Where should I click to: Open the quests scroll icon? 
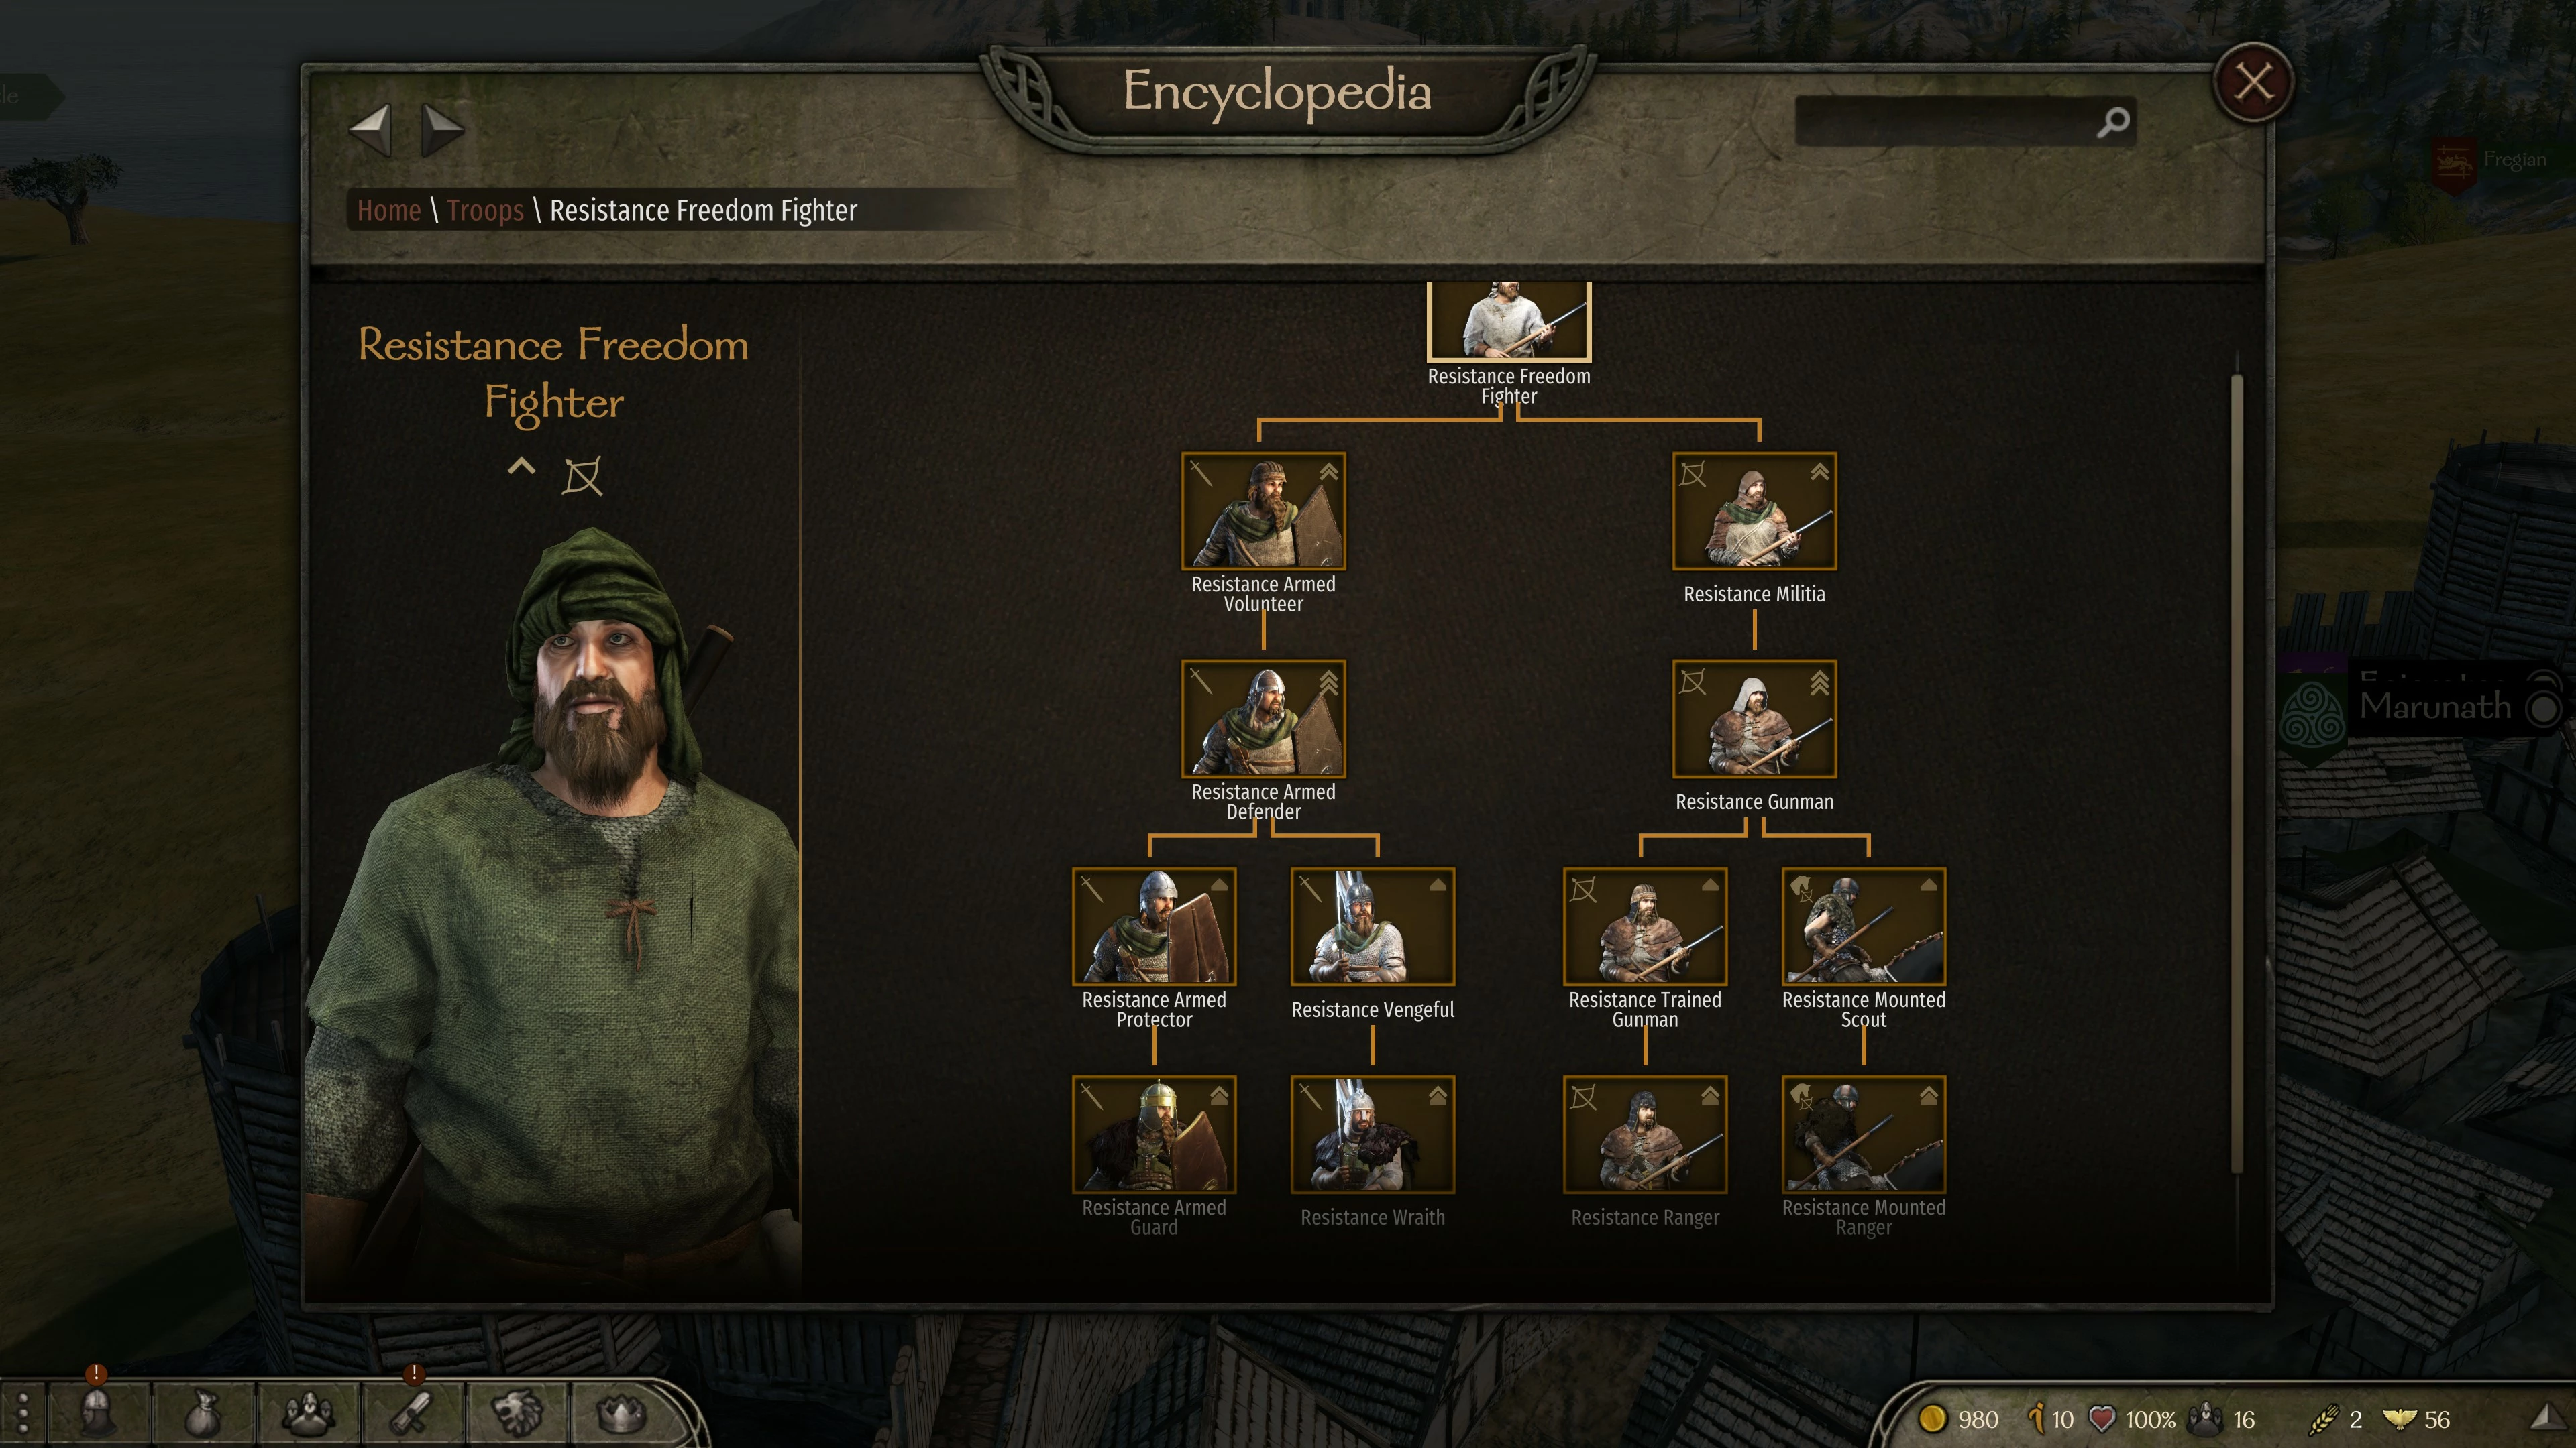click(412, 1413)
